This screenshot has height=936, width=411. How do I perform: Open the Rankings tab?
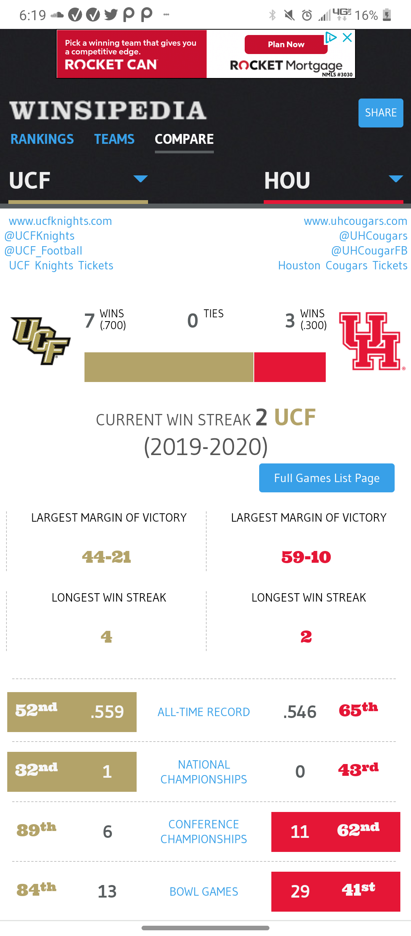tap(42, 139)
